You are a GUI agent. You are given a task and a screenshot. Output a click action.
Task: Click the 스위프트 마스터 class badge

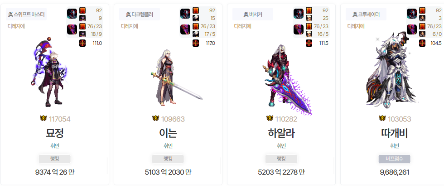point(26,14)
